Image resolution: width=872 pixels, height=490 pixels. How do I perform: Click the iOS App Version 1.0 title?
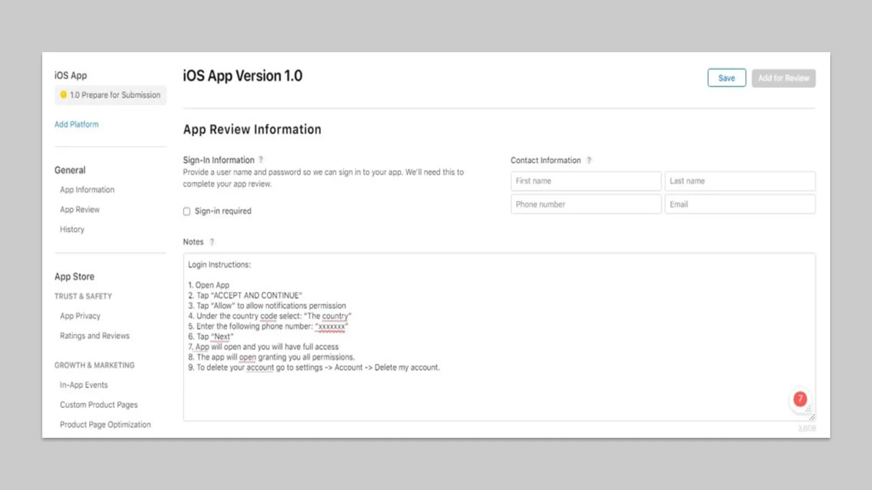(243, 76)
